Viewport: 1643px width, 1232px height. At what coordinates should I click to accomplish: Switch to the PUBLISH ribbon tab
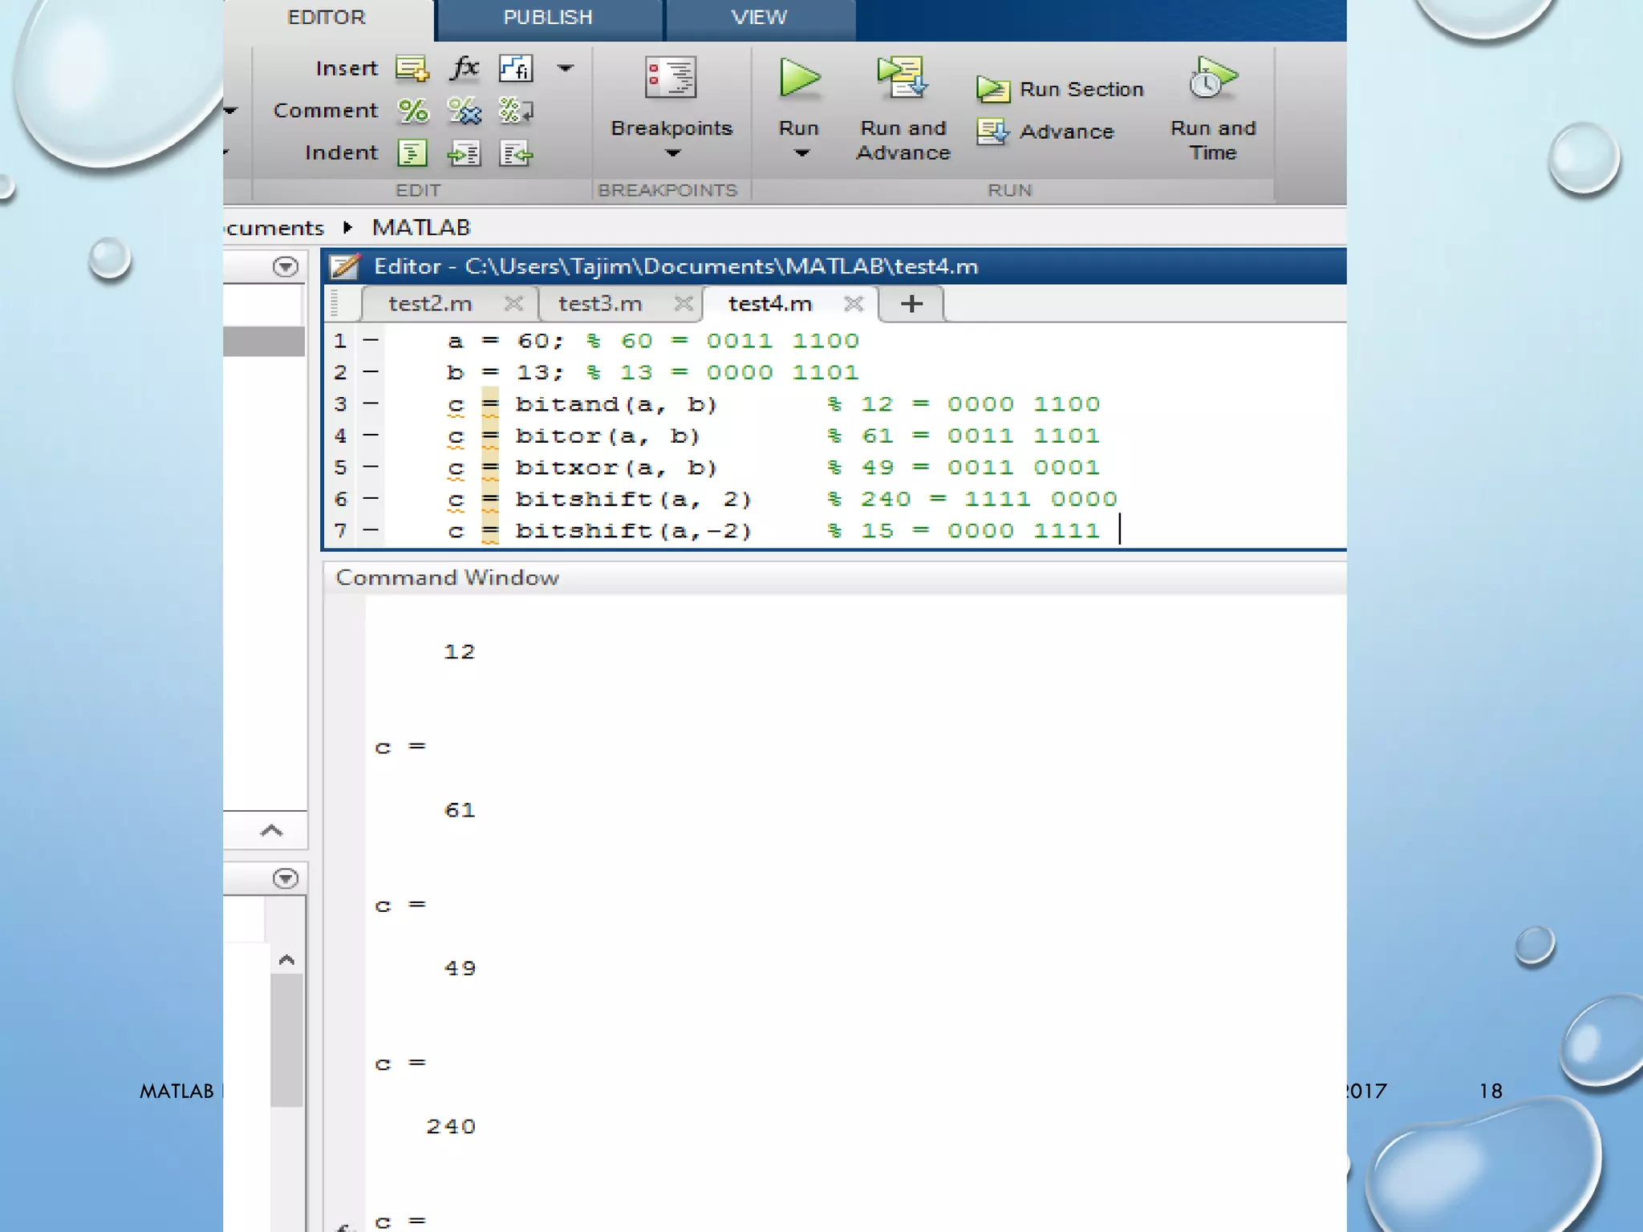pos(548,18)
